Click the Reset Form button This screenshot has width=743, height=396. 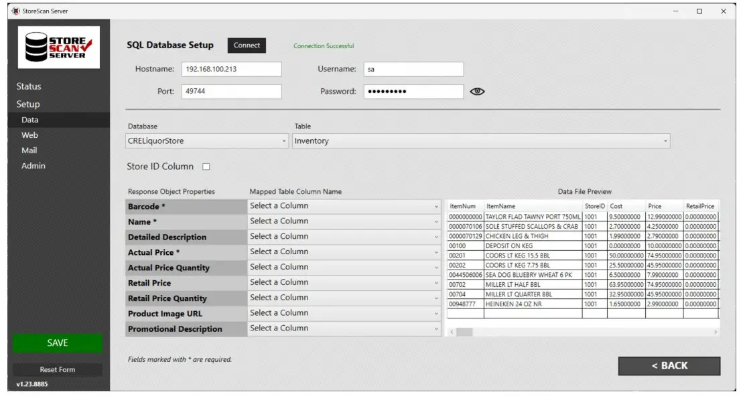click(58, 369)
